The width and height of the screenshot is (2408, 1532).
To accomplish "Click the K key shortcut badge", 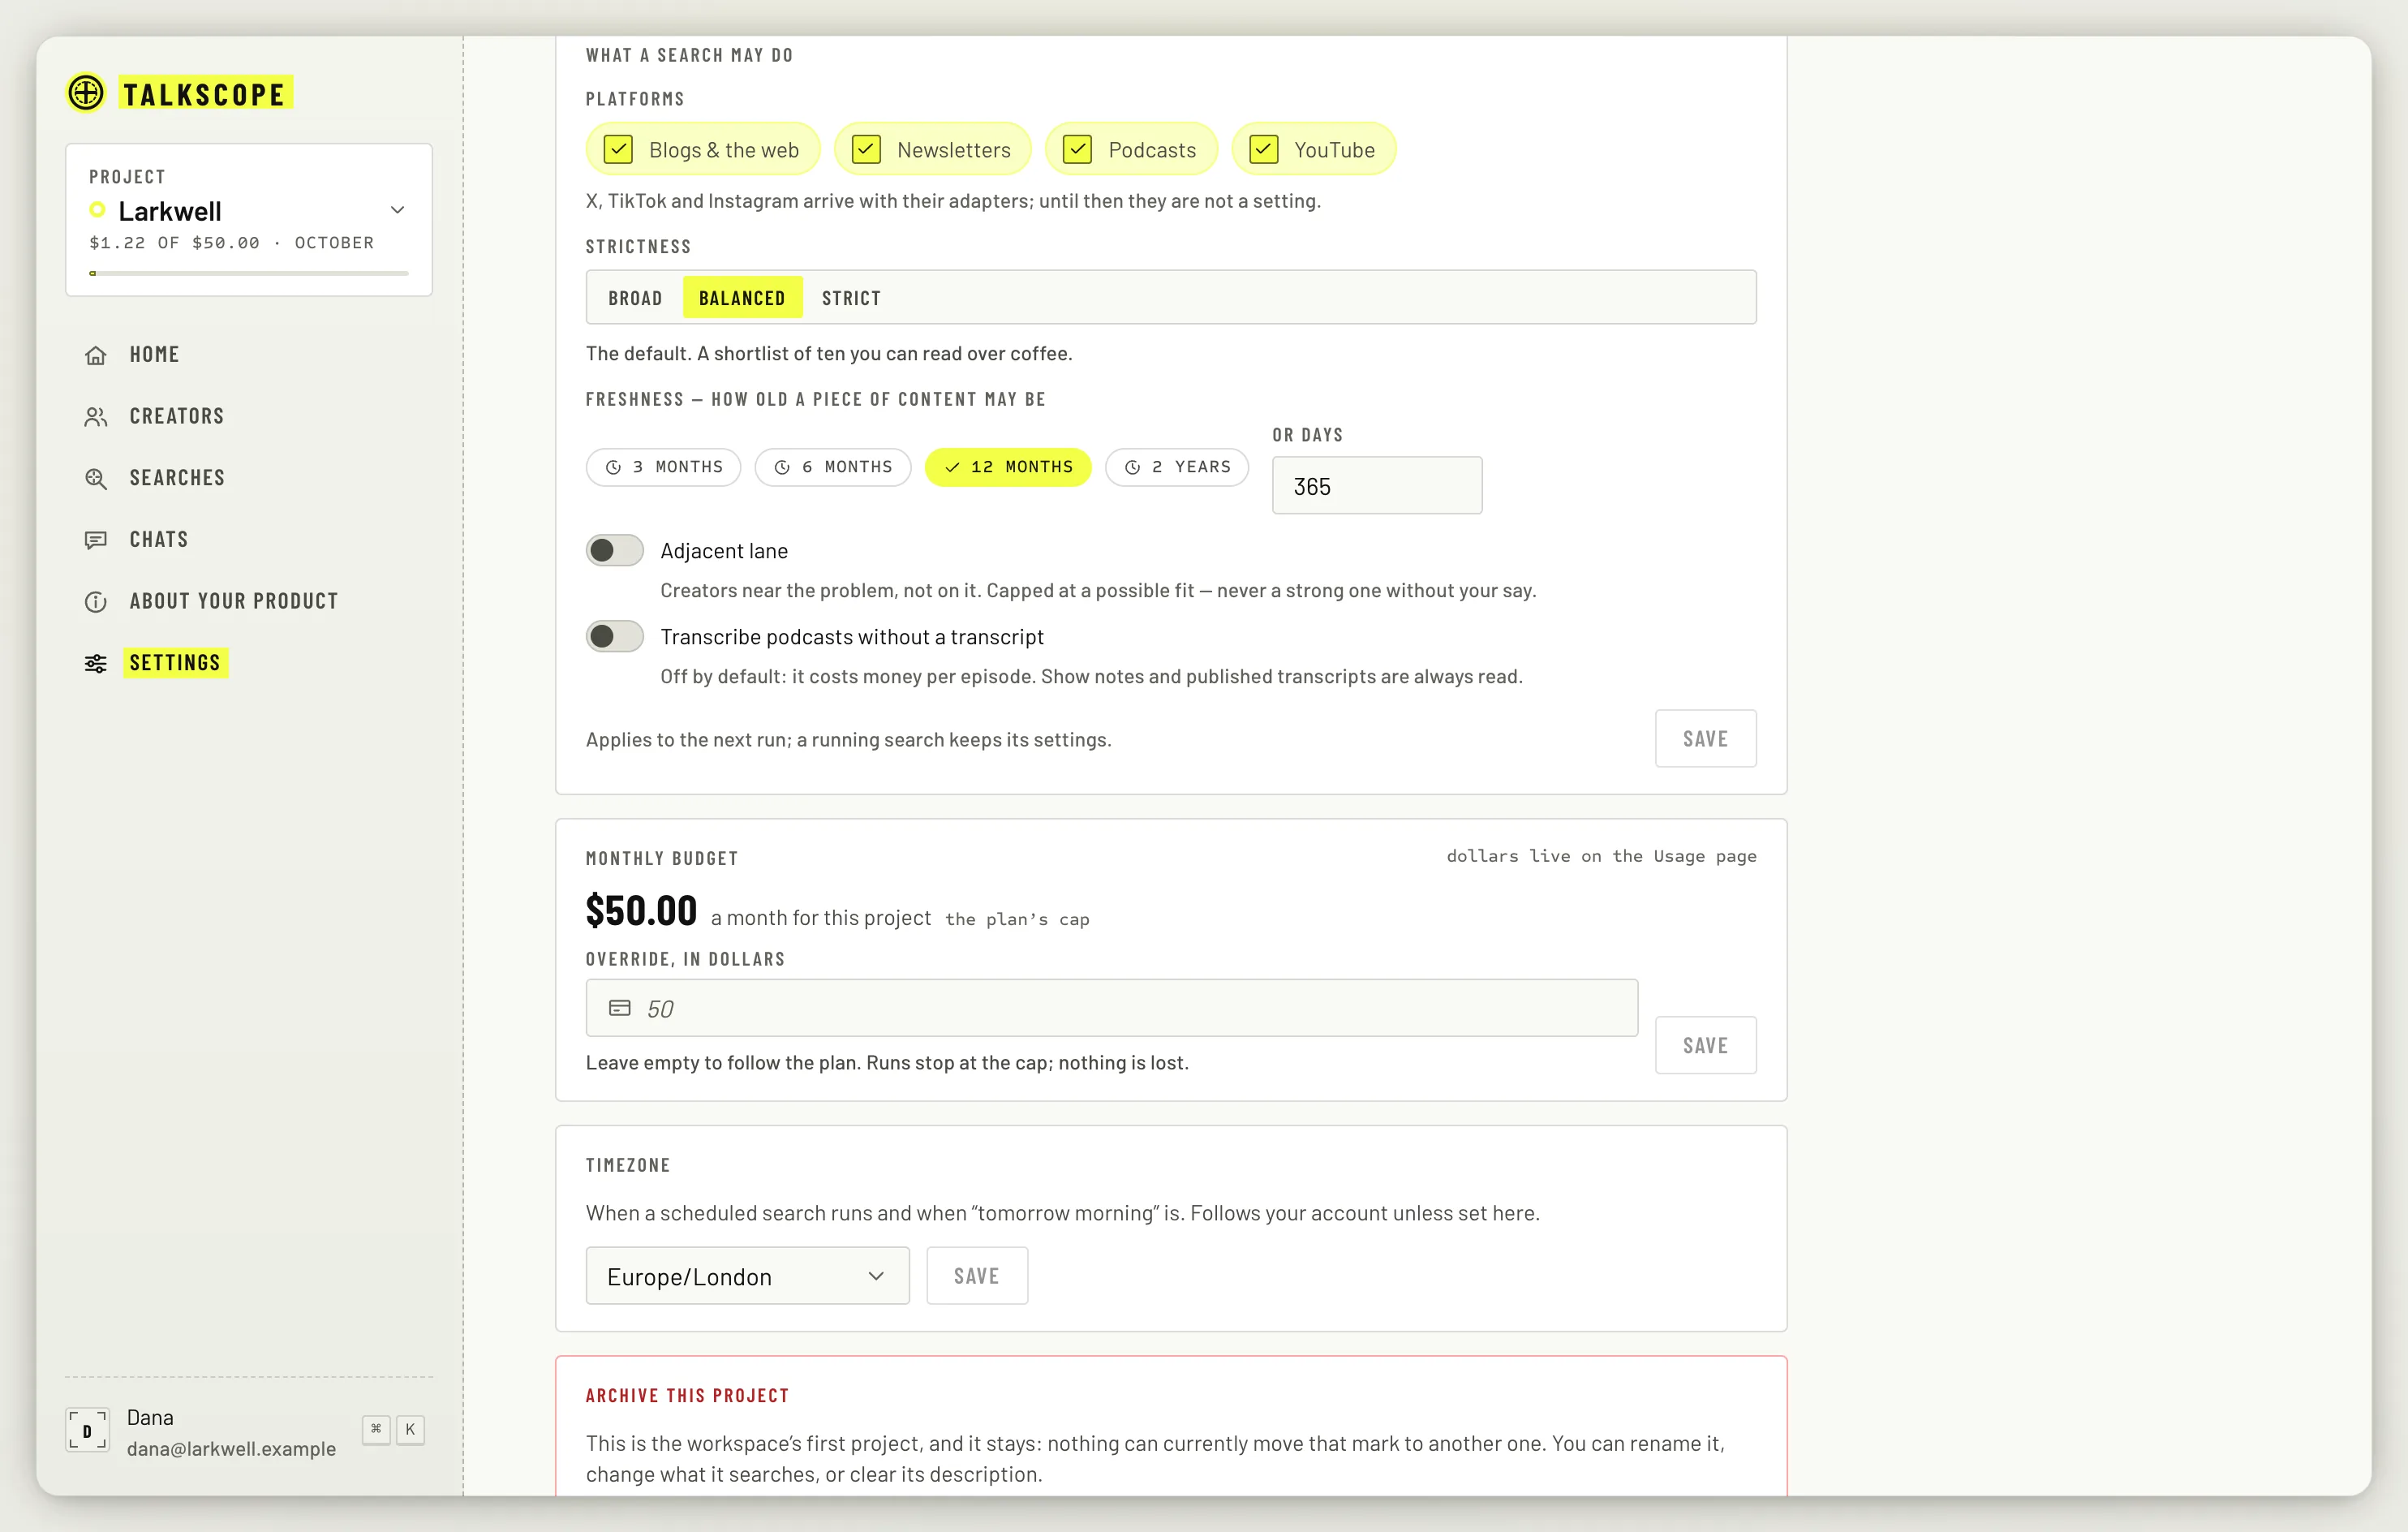I will (x=410, y=1429).
